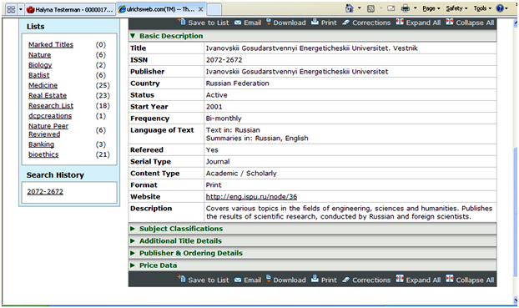Visit the website link eng.ispu.ru/node/36

(x=251, y=197)
